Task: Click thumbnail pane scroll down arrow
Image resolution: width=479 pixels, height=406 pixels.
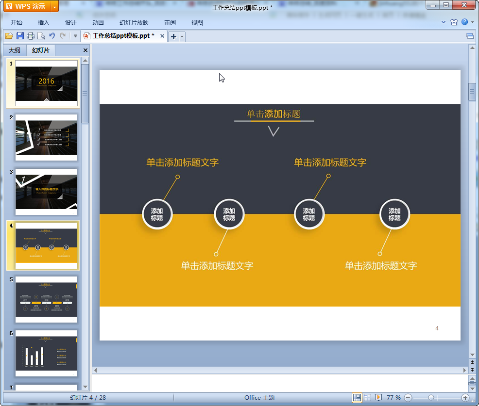Action: [85, 387]
